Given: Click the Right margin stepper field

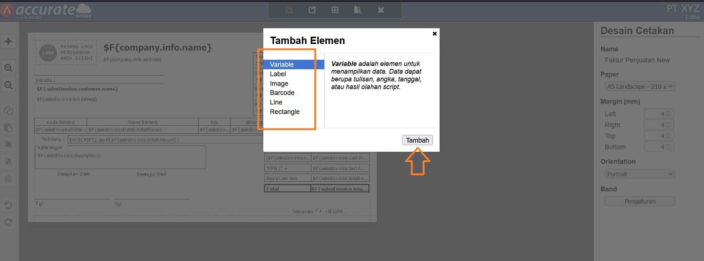Looking at the screenshot, I should (x=659, y=125).
